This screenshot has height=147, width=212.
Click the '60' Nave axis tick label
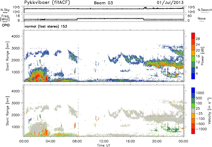tap(190, 16)
